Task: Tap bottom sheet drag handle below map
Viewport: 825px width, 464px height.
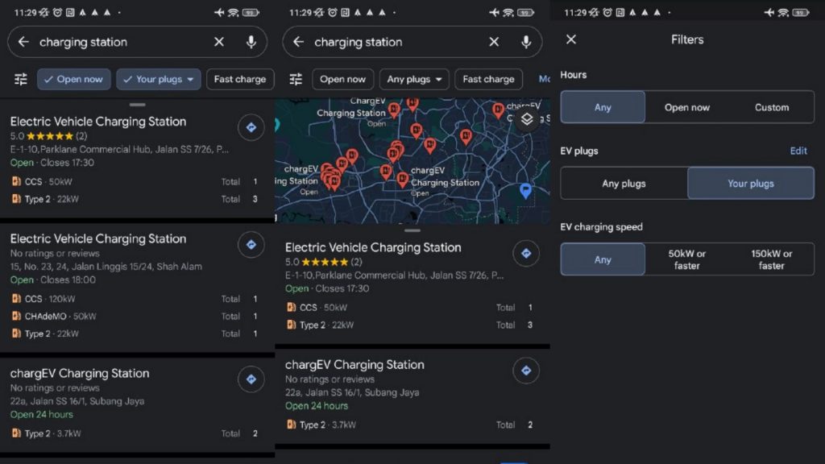Action: pyautogui.click(x=412, y=230)
